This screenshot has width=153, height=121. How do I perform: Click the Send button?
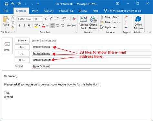pyautogui.click(x=7, y=46)
